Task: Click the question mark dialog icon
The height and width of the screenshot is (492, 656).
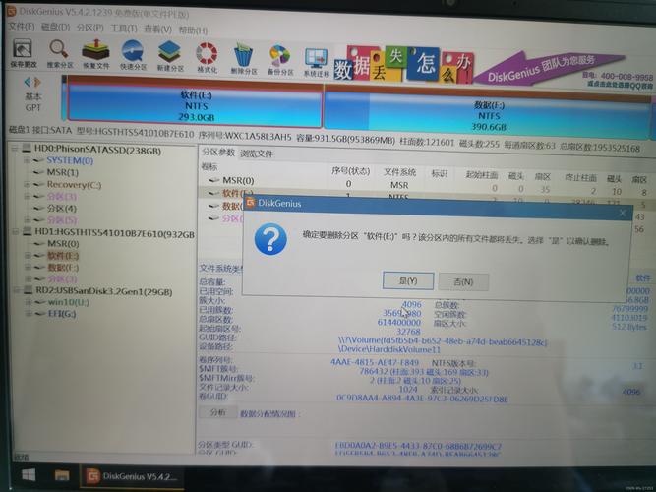Action: tap(270, 239)
